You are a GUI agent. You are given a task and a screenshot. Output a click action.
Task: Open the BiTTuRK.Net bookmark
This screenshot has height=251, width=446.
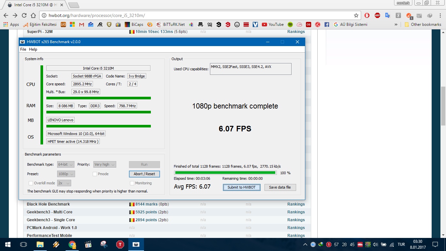(170, 25)
